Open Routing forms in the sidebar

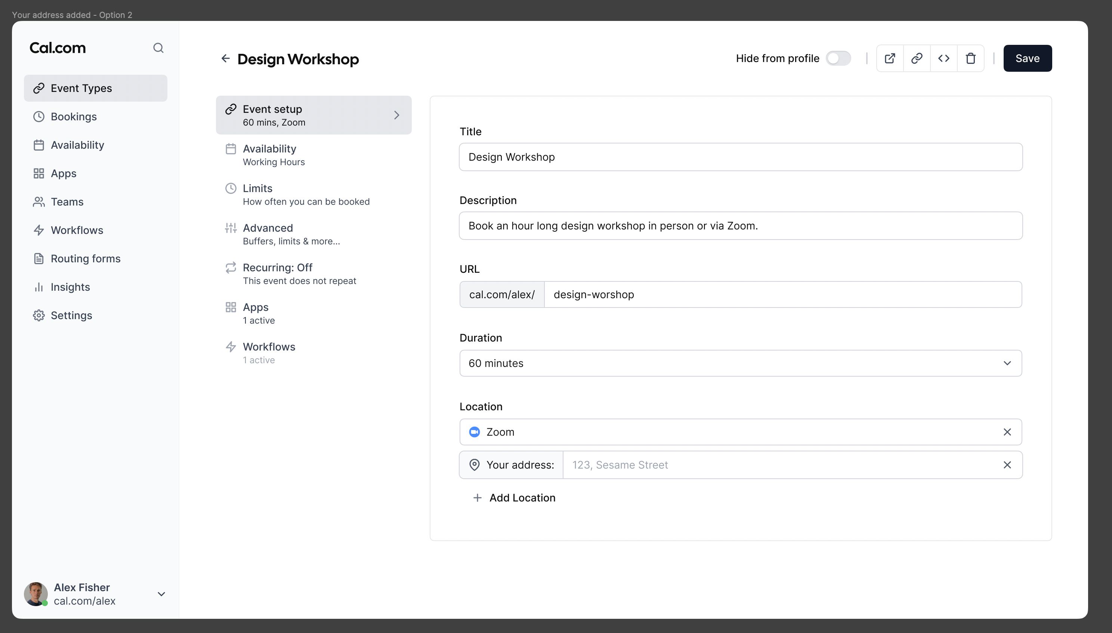click(x=85, y=258)
